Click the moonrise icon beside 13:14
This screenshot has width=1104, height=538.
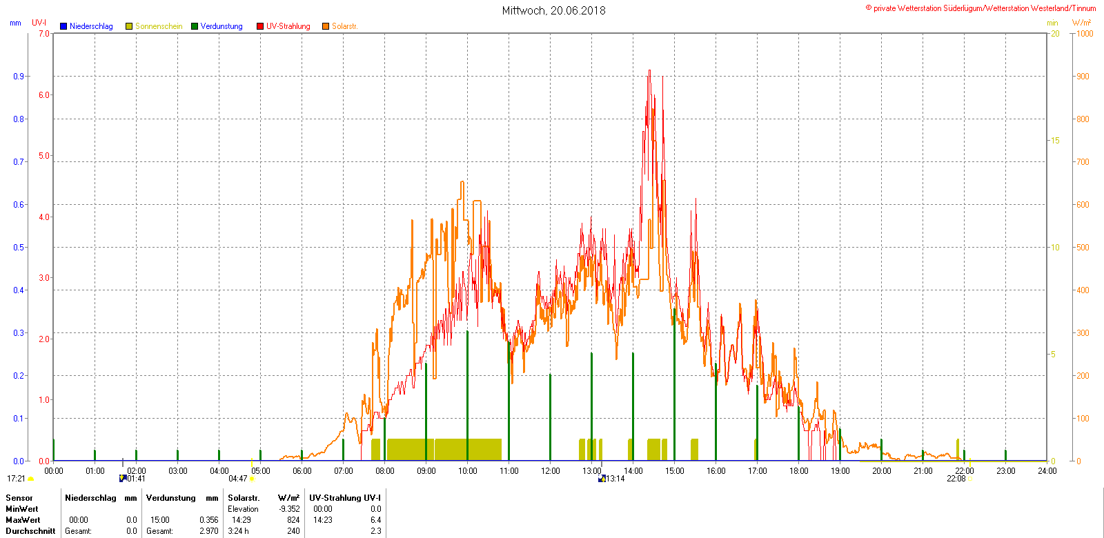(602, 479)
